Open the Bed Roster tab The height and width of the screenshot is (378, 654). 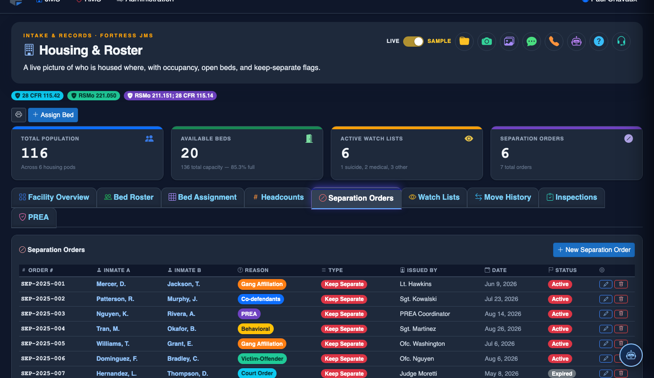click(x=129, y=197)
